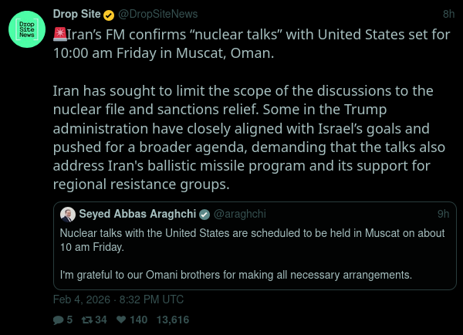Open the Feb 4, 2026 8:32 PM date link
Image resolution: width=463 pixels, height=335 pixels.
[x=118, y=299]
